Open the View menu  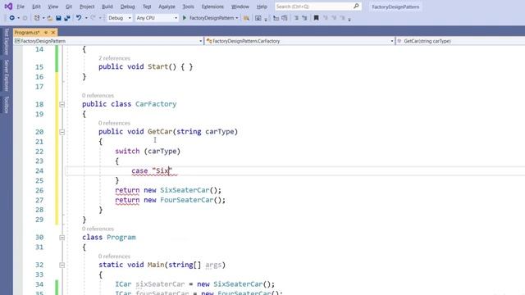tap(52, 7)
